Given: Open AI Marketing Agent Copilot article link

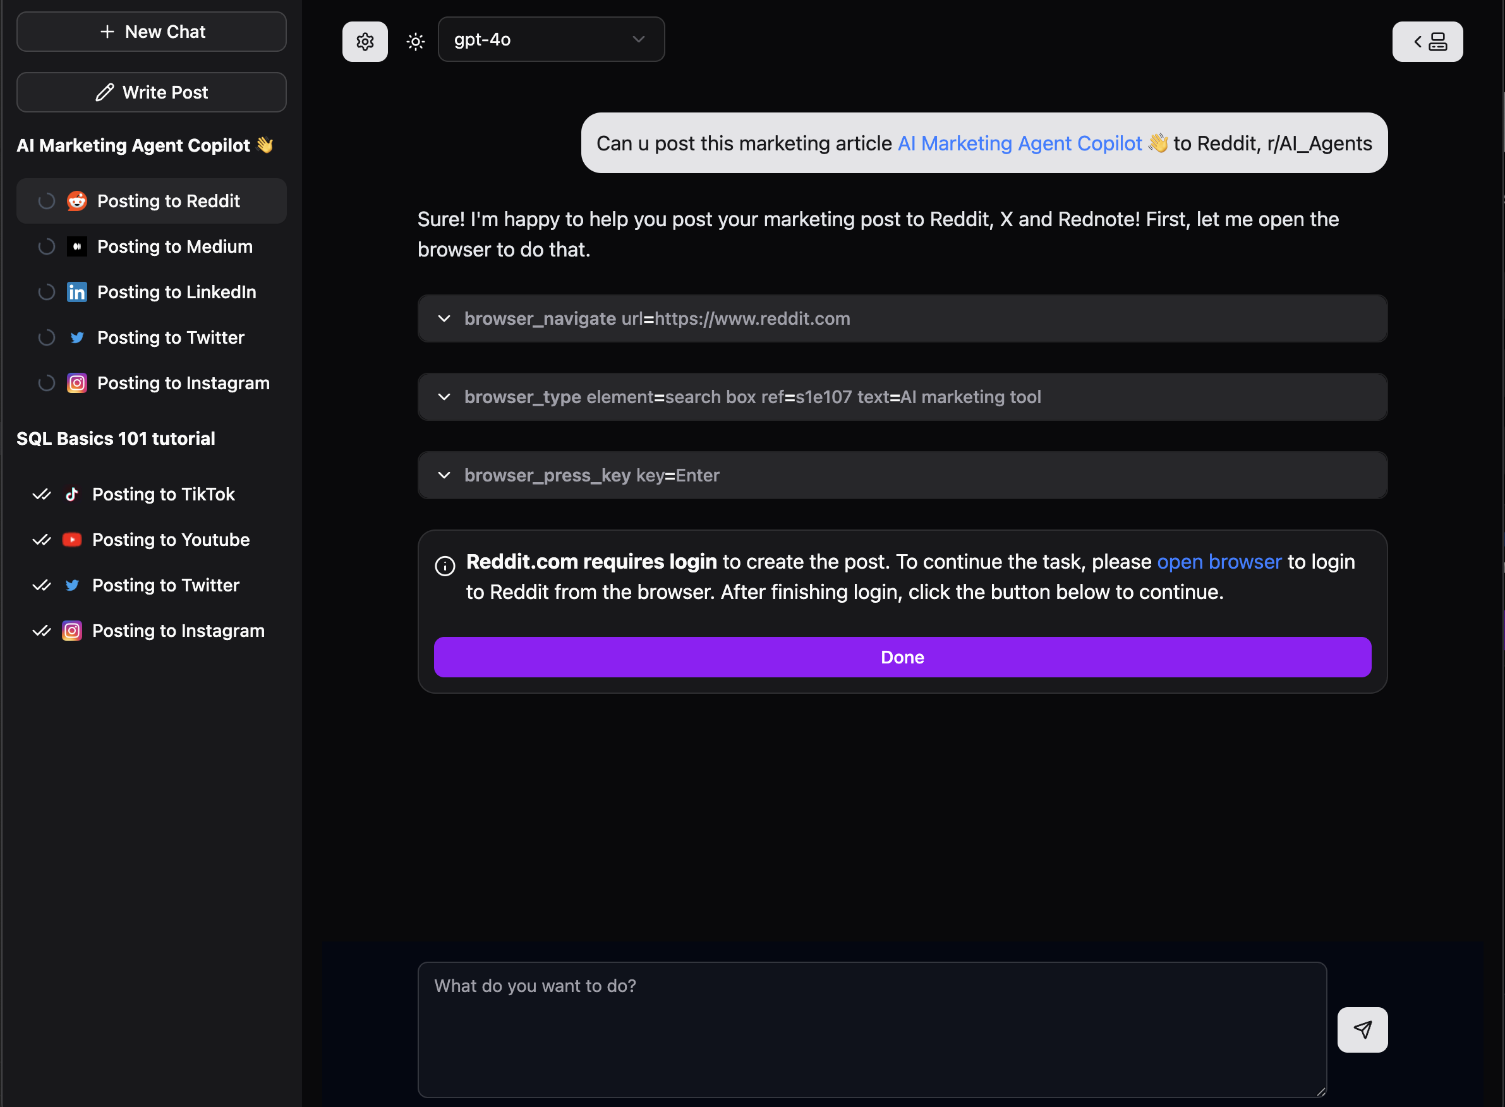Looking at the screenshot, I should 1019,143.
